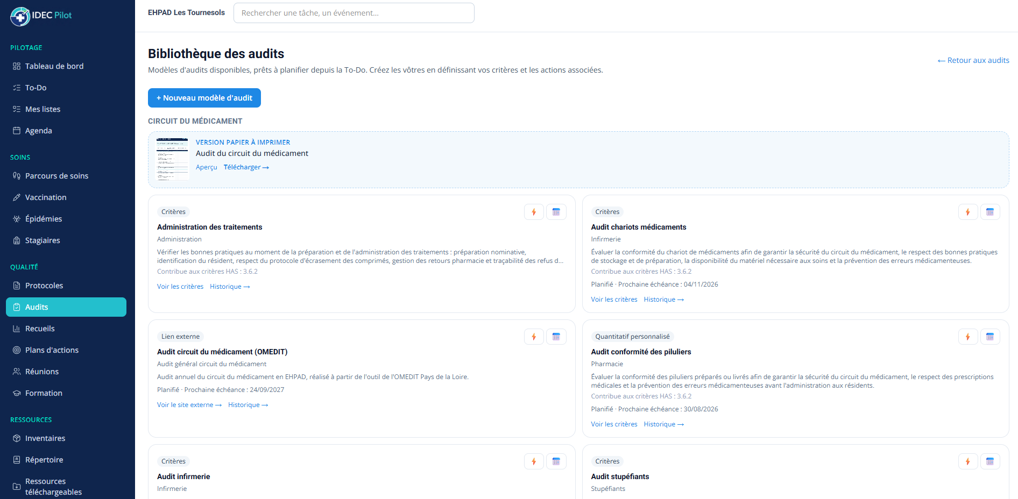Open Ressources téléchargeables
Screen dimensions: 1018x499
click(66, 487)
